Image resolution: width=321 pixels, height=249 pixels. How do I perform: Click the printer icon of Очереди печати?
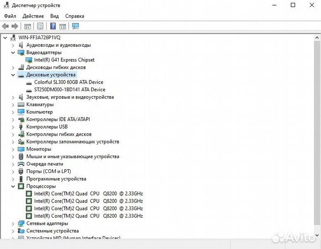pos(21,164)
